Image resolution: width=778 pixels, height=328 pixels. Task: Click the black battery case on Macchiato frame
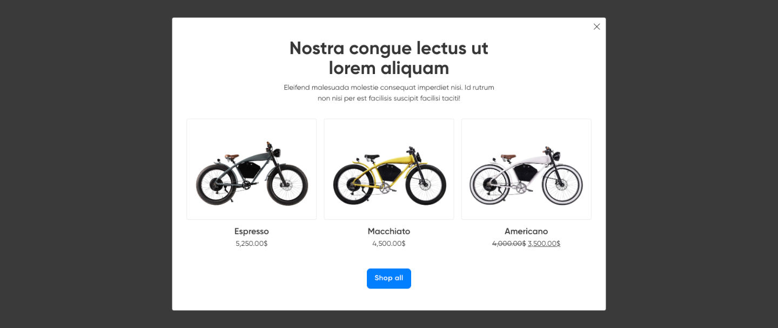point(388,172)
